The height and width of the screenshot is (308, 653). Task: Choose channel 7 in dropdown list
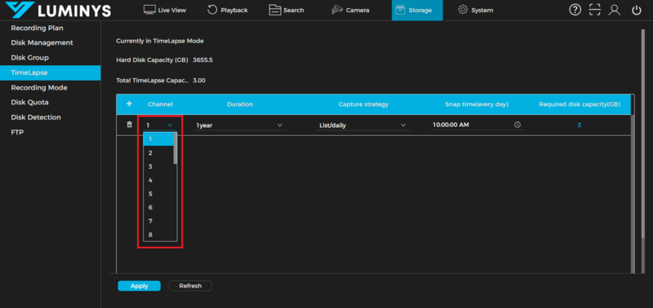(x=158, y=221)
